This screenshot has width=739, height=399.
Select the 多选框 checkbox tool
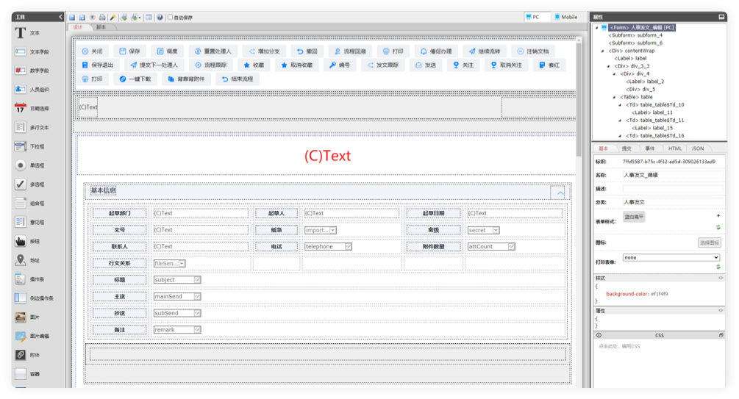click(30, 184)
